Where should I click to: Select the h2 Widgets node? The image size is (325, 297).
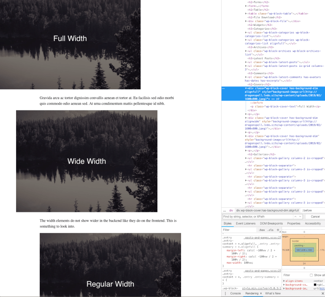pyautogui.click(x=260, y=25)
